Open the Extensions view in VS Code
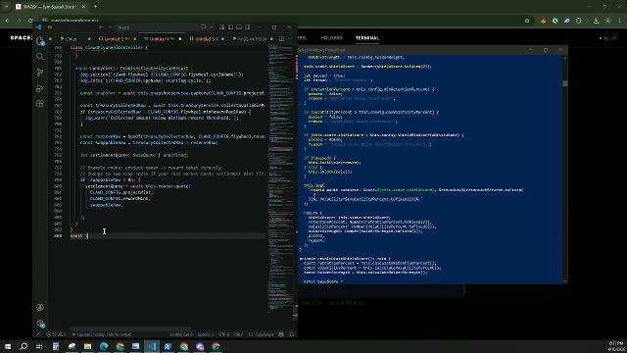 pyautogui.click(x=40, y=104)
